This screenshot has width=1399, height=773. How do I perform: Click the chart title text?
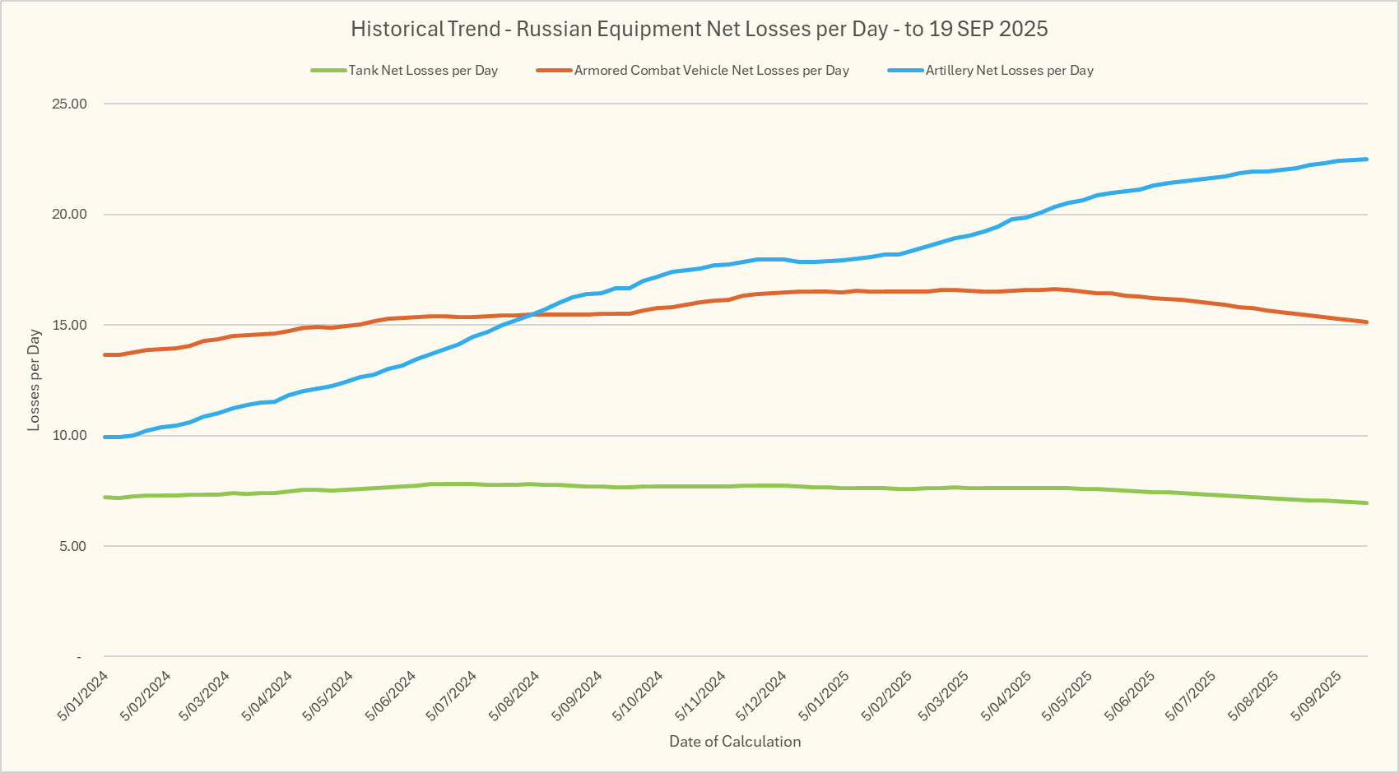tap(699, 29)
